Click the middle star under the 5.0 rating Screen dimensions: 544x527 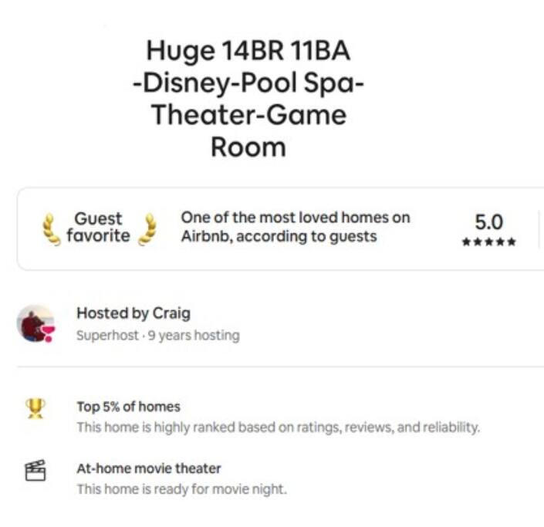pos(488,242)
